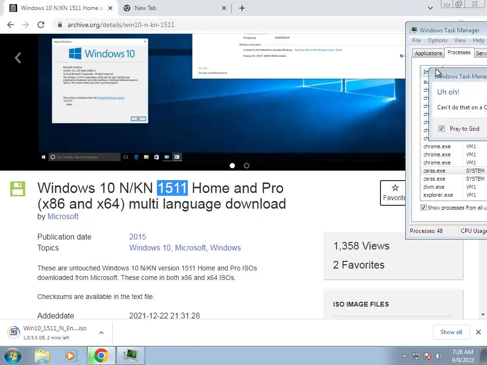
Task: Click the 1,358 Views text
Action: point(361,246)
